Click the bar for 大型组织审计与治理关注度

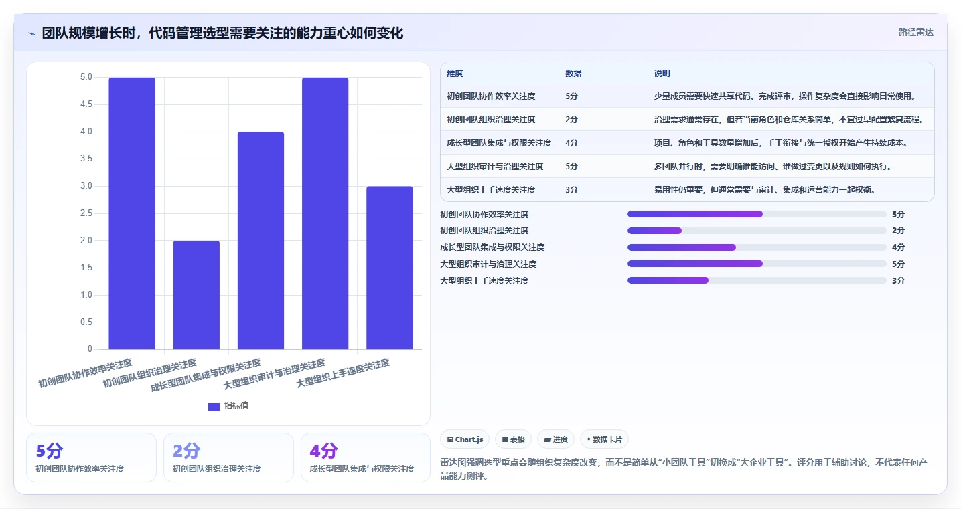pyautogui.click(x=325, y=213)
